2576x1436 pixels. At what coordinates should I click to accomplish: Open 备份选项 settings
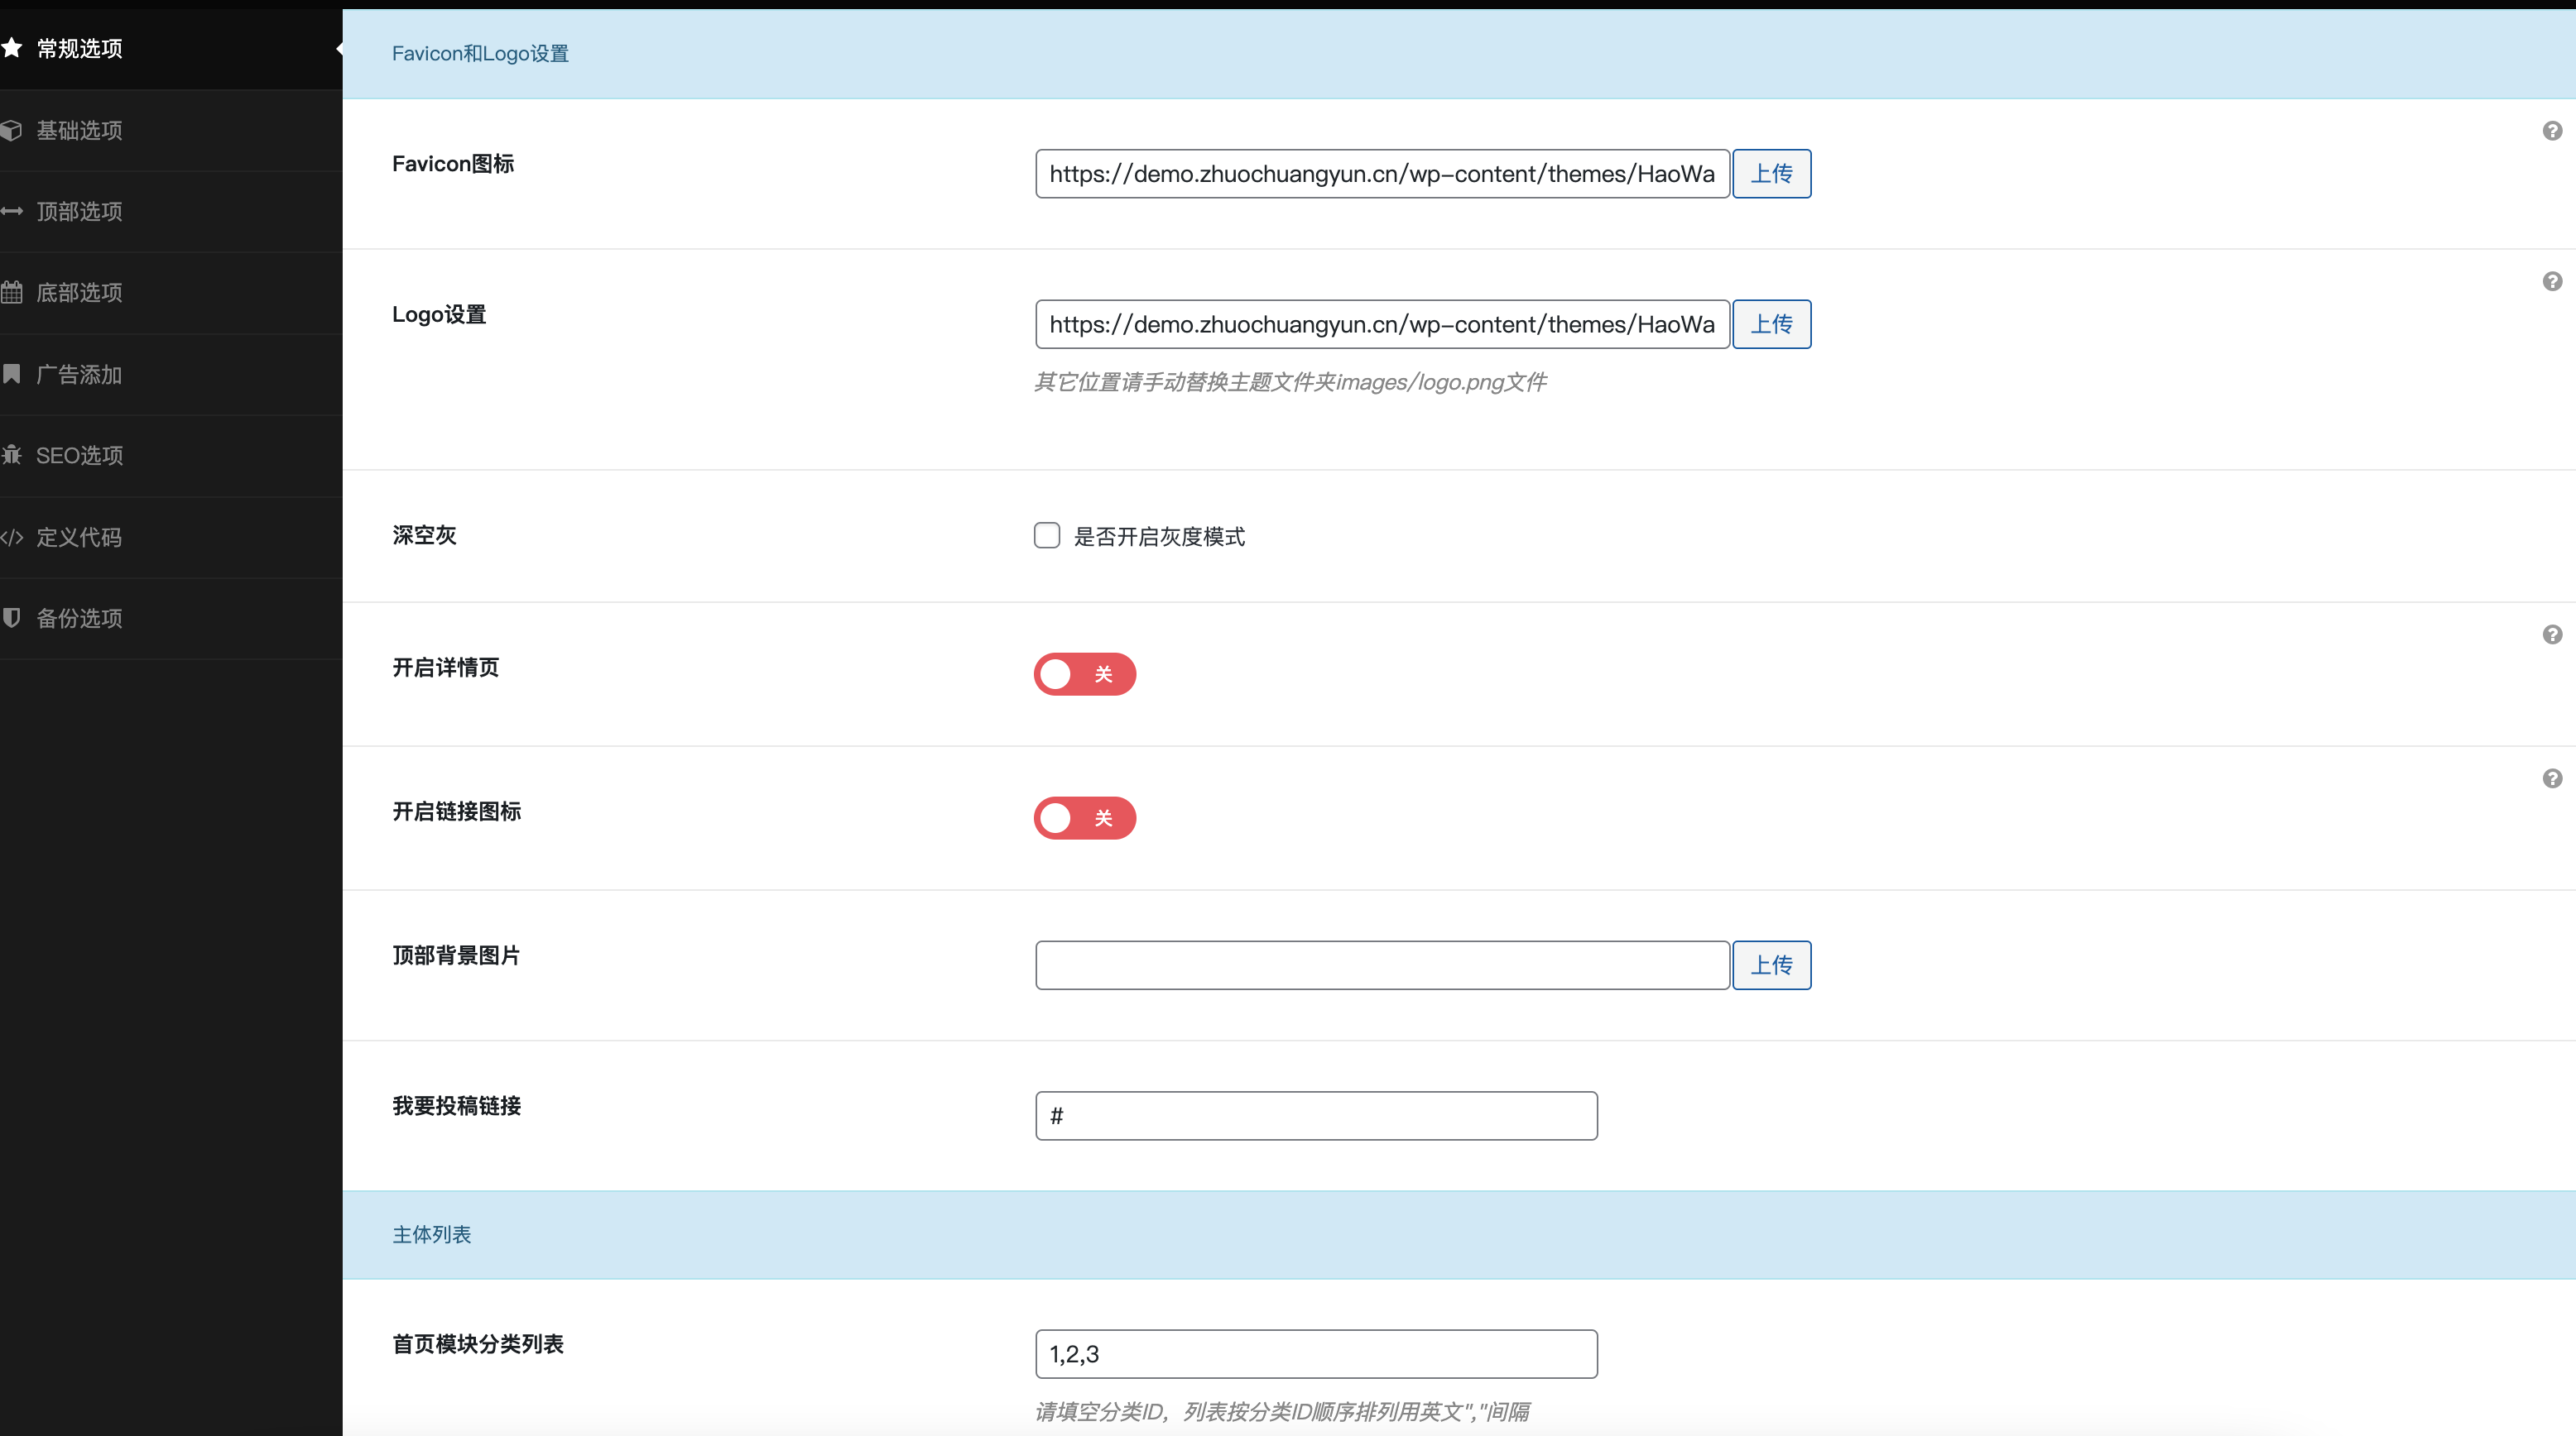tap(171, 618)
